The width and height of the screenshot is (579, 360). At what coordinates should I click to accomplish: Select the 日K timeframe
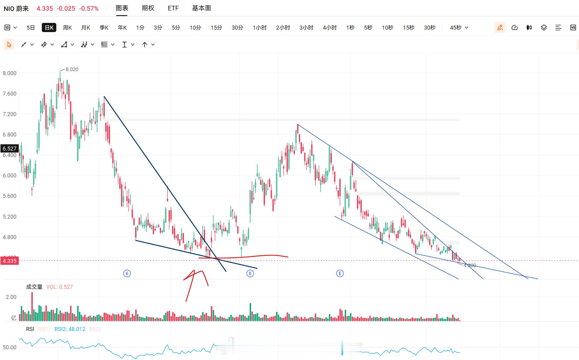49,27
